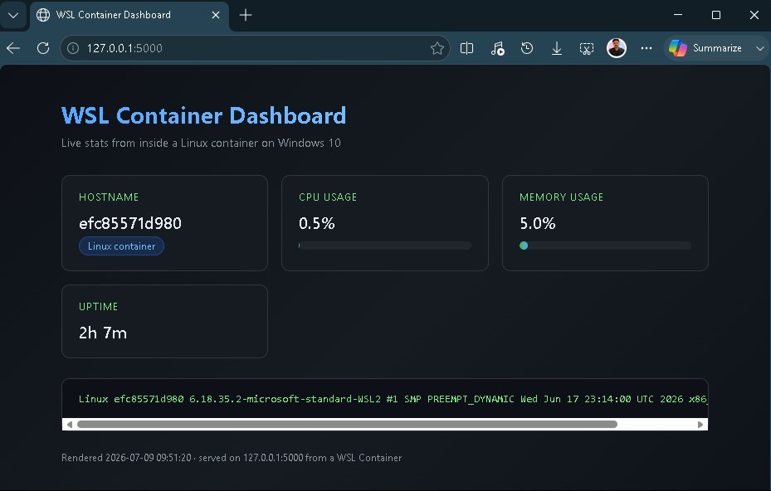Screen dimensions: 771x491
Task: Open browsing history icon
Action: (527, 48)
